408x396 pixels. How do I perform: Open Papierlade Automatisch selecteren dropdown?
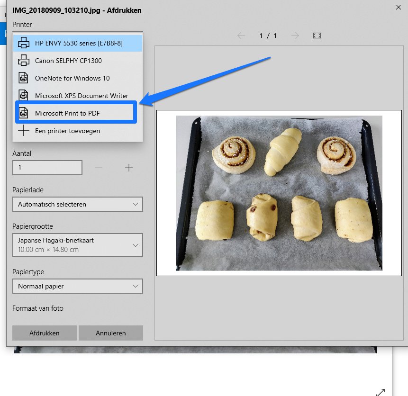click(78, 204)
